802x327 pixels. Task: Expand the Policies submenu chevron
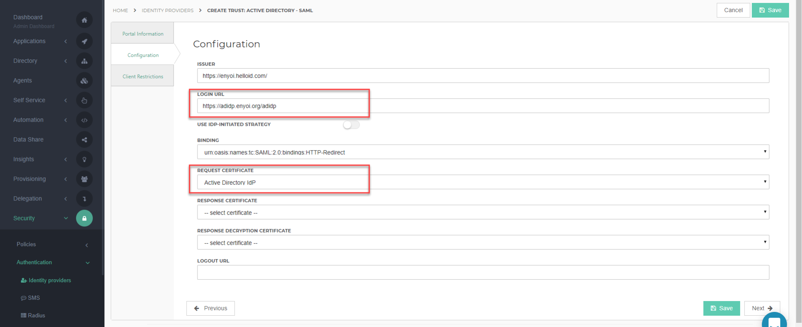(87, 245)
